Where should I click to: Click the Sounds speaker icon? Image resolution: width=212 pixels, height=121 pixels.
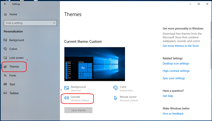[x=66, y=98]
